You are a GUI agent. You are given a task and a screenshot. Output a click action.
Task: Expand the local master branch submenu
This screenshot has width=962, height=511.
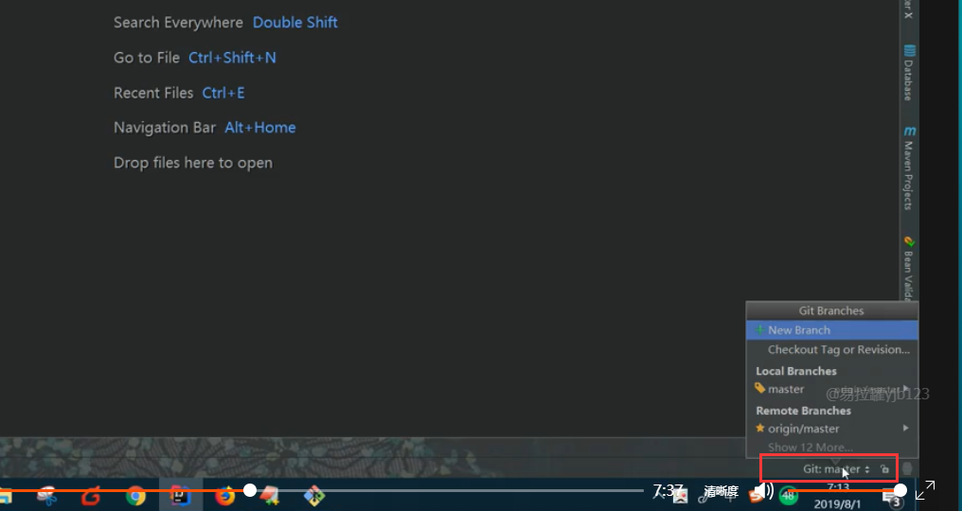(x=832, y=389)
